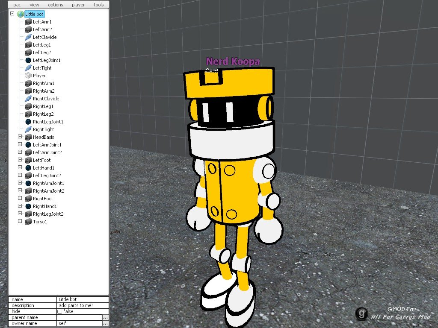Click the Torso1 model icon
The width and height of the screenshot is (438, 328).
[28, 222]
